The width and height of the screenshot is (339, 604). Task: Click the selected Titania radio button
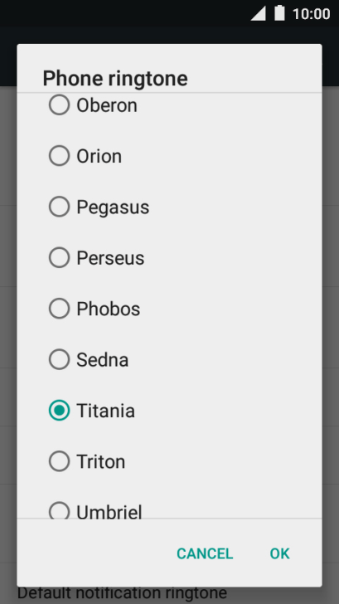(x=59, y=410)
